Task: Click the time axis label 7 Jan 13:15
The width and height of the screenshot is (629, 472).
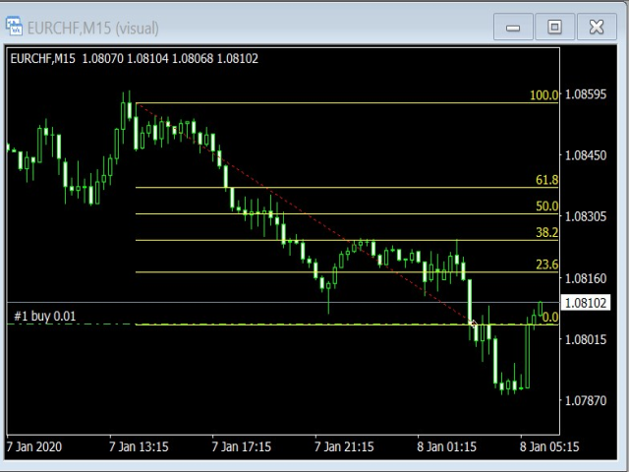Action: point(139,446)
